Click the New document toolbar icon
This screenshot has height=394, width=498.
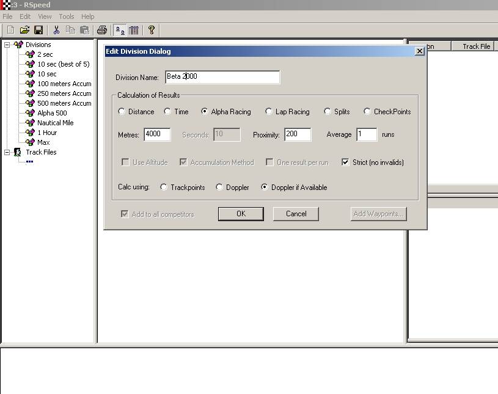[10, 30]
